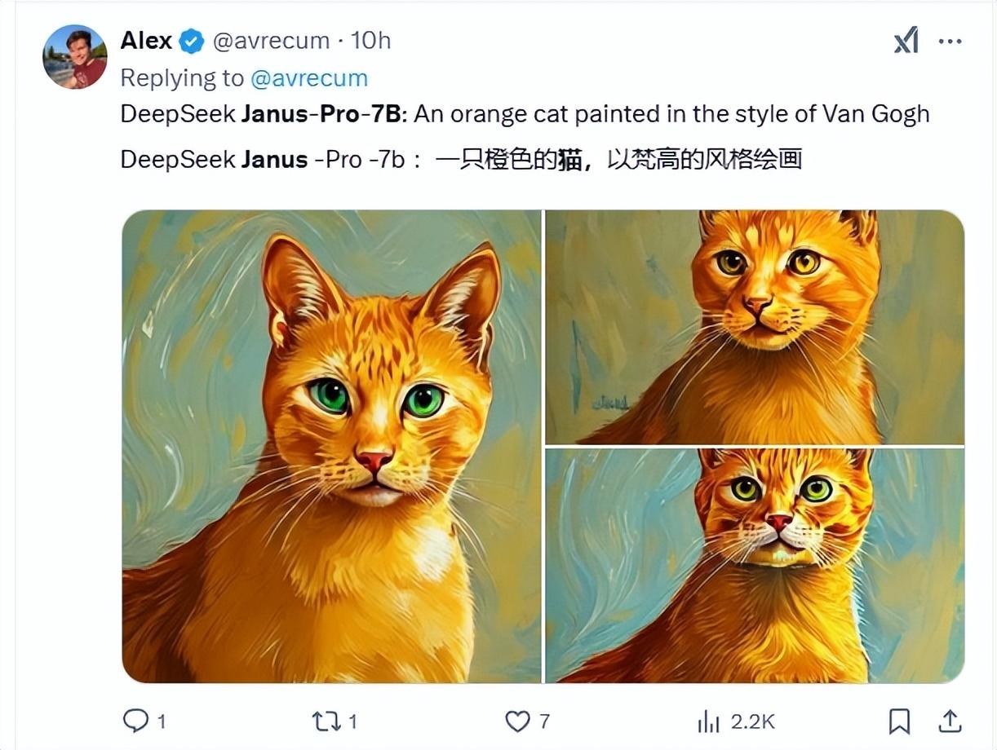Click the reply count 1
The width and height of the screenshot is (997, 750).
click(162, 721)
